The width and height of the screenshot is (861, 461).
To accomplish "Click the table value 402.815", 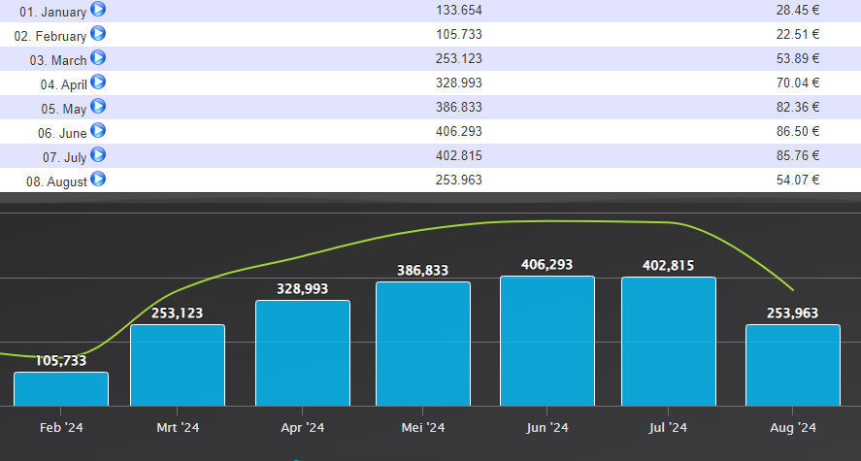I will 459,155.
